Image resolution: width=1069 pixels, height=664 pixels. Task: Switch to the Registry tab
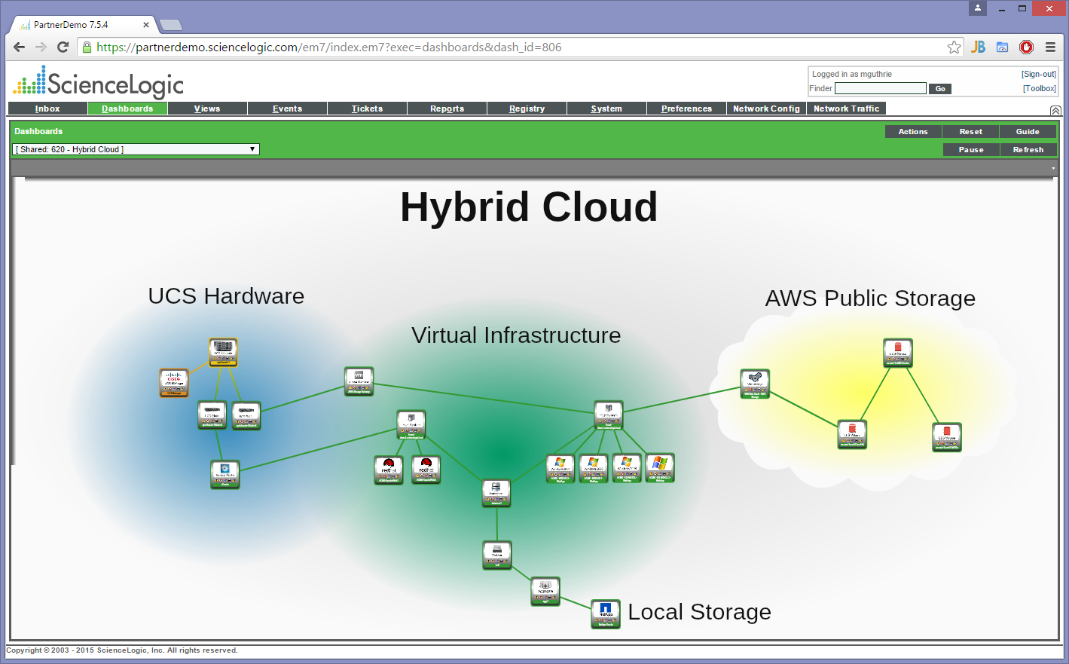pos(527,109)
